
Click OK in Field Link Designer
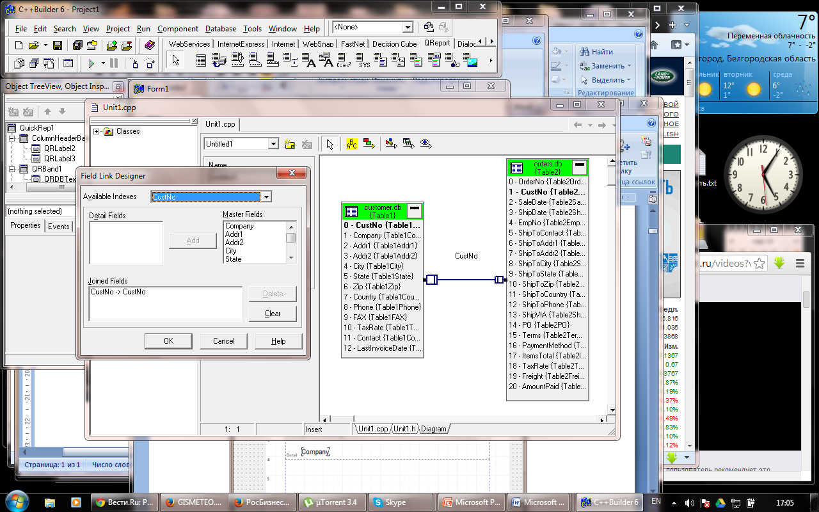[168, 341]
